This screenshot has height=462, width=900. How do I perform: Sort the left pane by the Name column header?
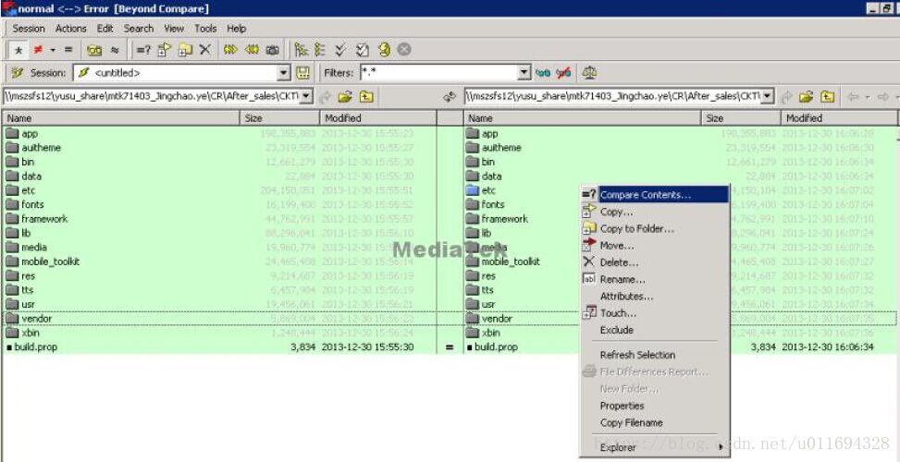[x=120, y=118]
